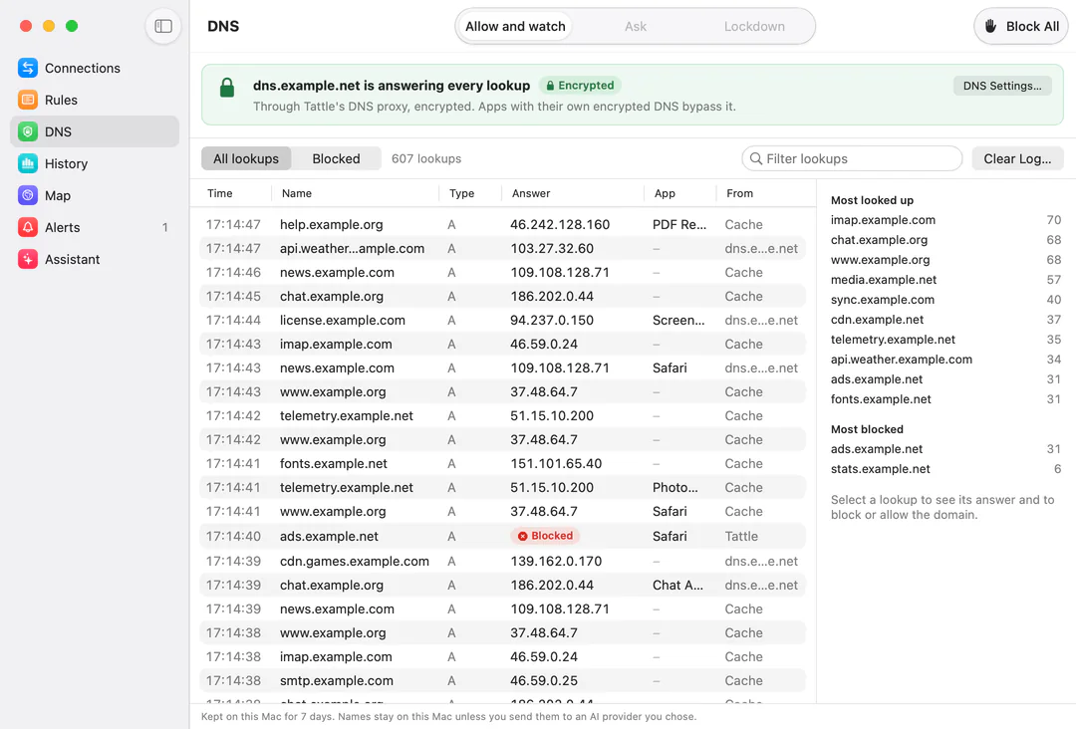Open Alerts section with badge 1

click(x=95, y=227)
